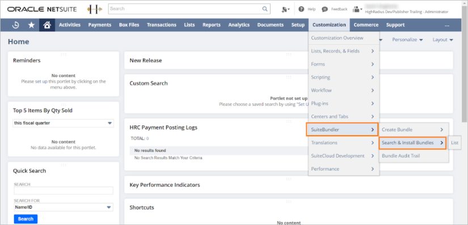Click the List submenu option

click(x=454, y=143)
